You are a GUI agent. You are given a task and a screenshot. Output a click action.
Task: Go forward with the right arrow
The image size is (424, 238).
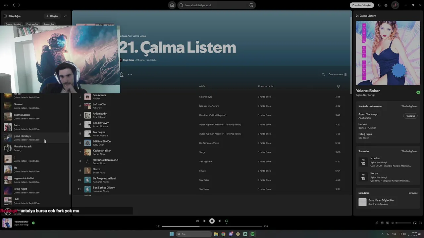coord(19,5)
